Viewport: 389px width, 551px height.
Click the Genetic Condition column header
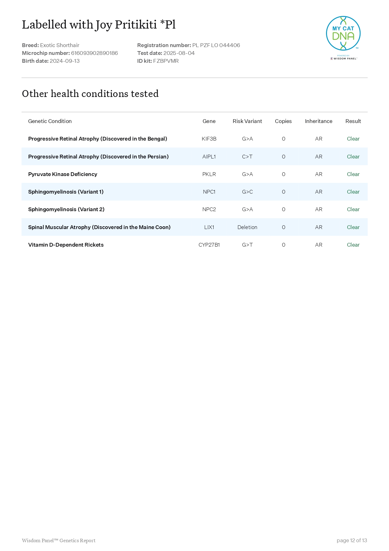click(50, 121)
